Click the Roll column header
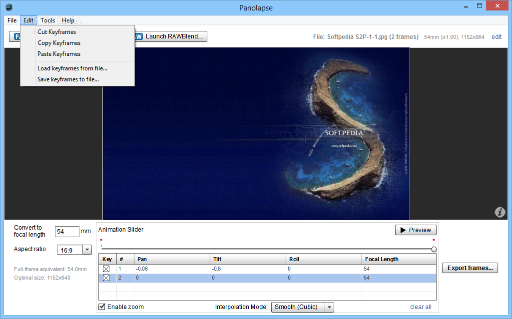The height and width of the screenshot is (319, 512). pos(324,259)
